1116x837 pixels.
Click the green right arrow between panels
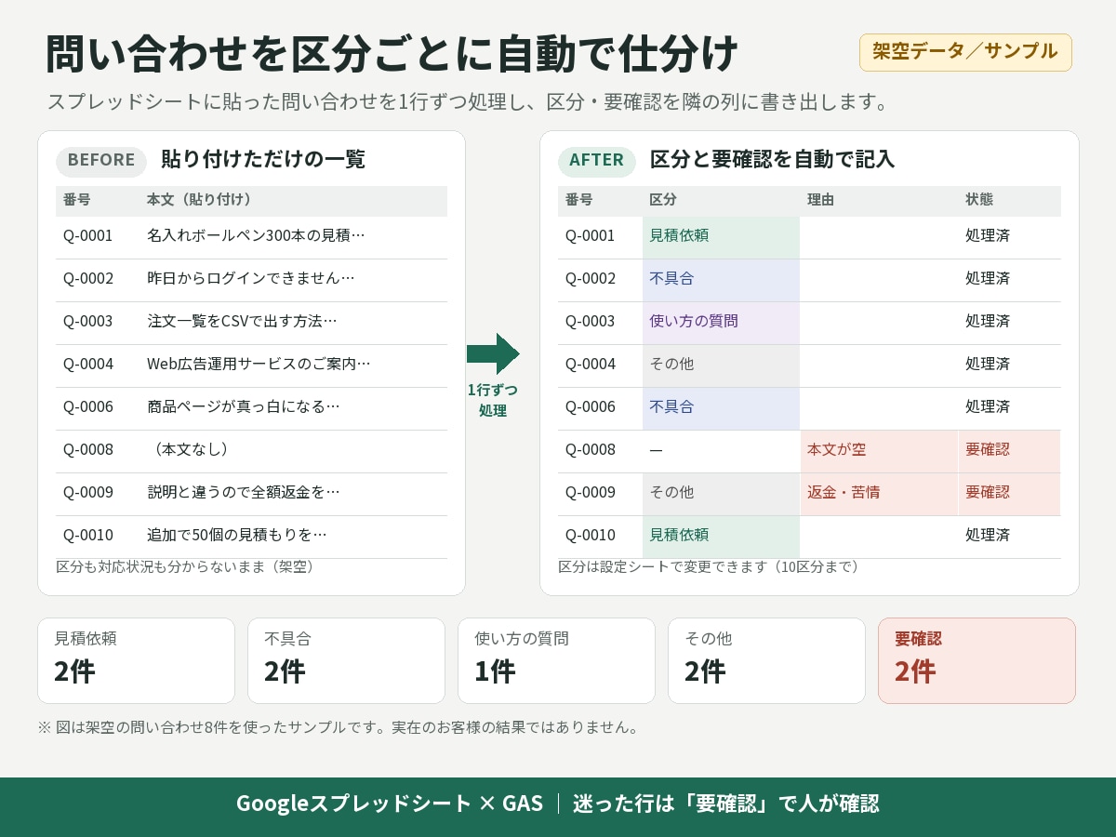click(493, 353)
